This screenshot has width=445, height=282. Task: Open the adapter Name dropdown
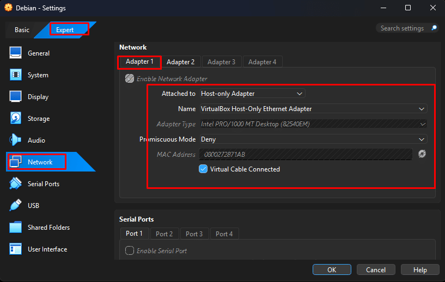pos(313,109)
